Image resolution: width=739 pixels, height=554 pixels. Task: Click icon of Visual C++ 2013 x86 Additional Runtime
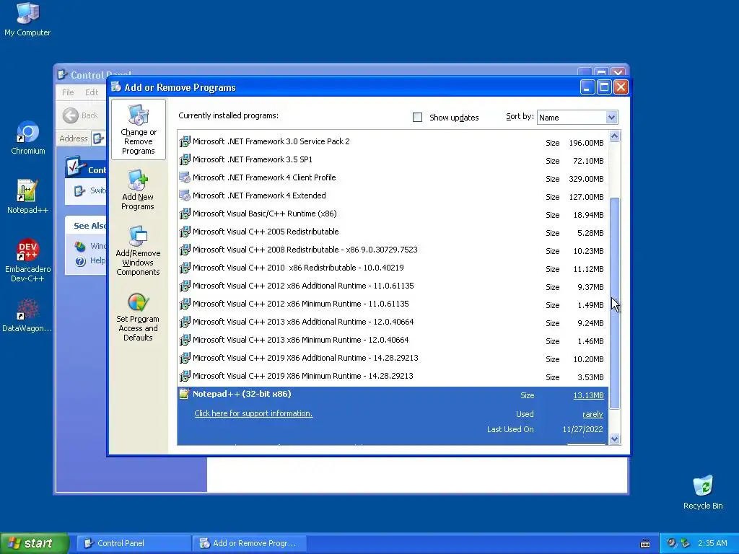tap(185, 322)
